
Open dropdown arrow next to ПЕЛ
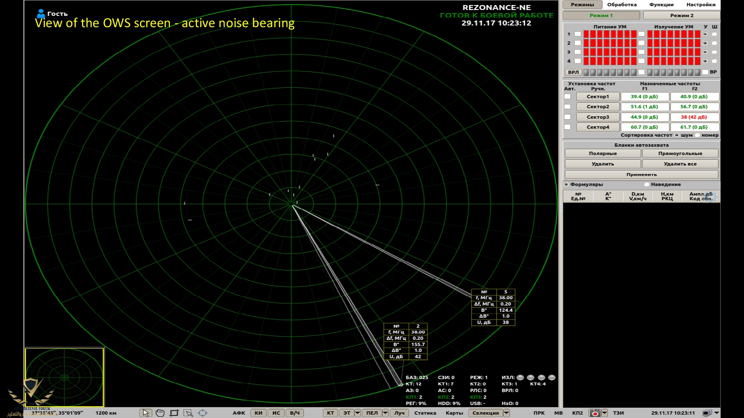385,413
